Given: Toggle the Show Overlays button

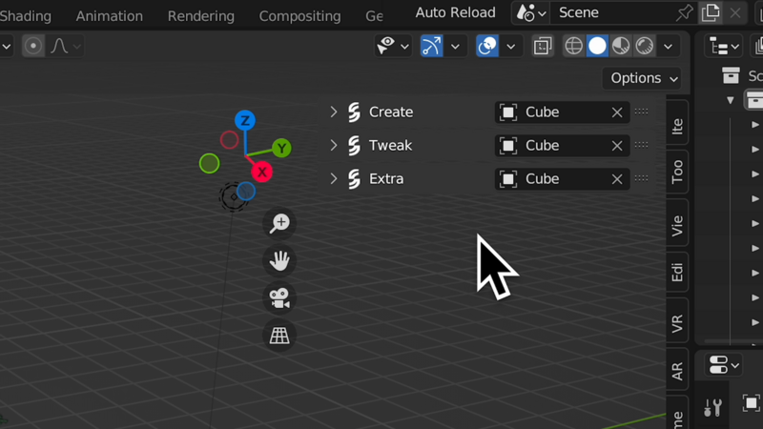Looking at the screenshot, I should [487, 46].
